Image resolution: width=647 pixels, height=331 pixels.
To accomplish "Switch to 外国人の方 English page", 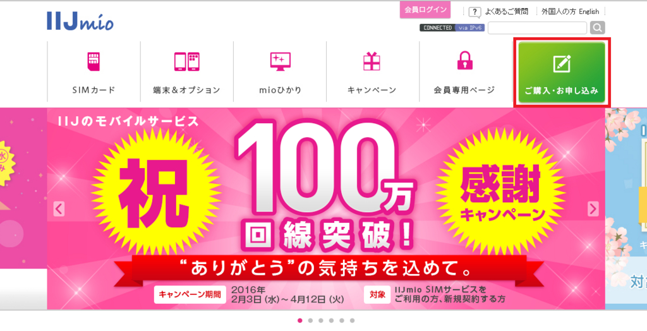I will (571, 12).
